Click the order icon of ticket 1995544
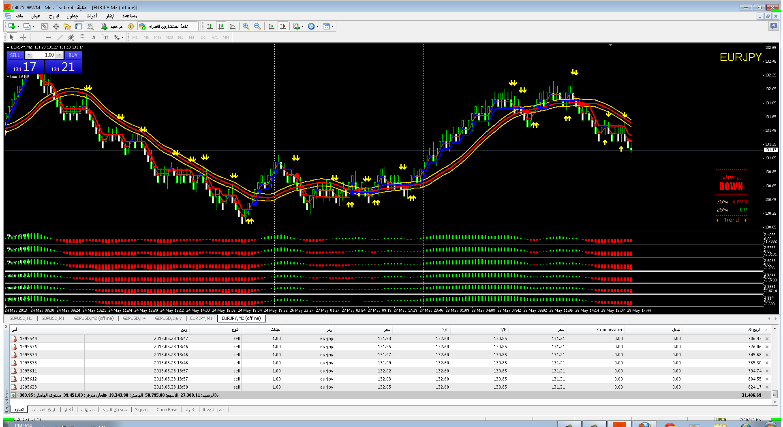The width and height of the screenshot is (783, 427). (14, 338)
